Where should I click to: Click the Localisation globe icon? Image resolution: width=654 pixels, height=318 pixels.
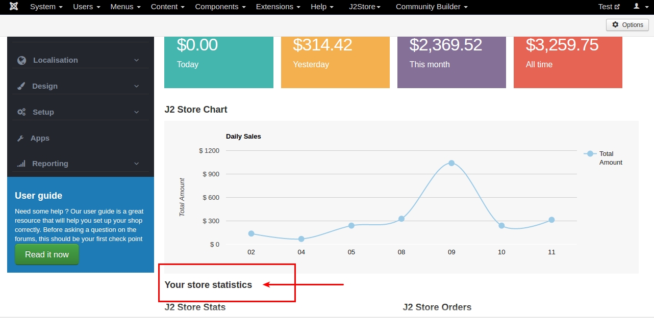pyautogui.click(x=21, y=60)
